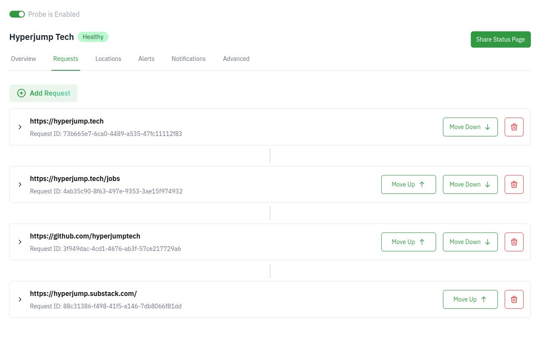Viewport: 539px width, 341px height.
Task: Click the plus icon on Add Request
Action: (x=21, y=93)
